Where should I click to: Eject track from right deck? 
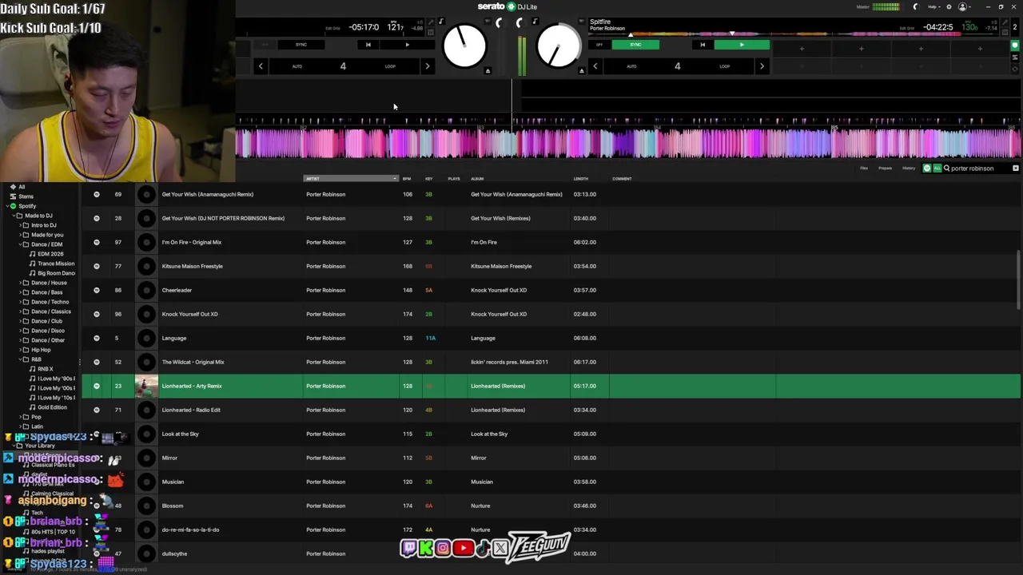pyautogui.click(x=581, y=71)
